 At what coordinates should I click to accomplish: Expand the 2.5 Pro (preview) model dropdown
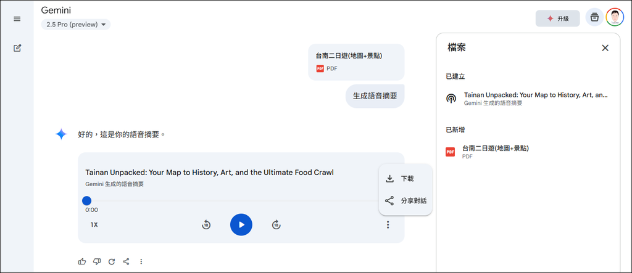[x=76, y=25]
